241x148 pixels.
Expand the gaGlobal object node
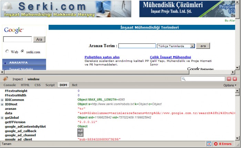pyautogui.click(x=2, y=118)
